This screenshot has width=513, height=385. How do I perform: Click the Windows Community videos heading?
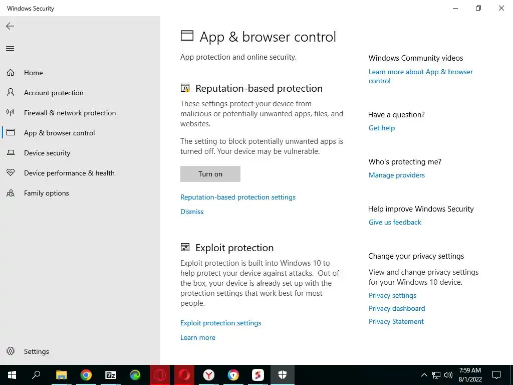(x=416, y=58)
